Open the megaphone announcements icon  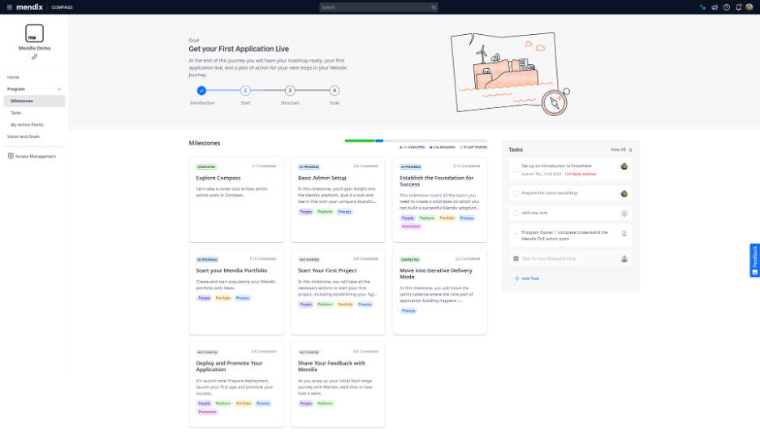[x=715, y=7]
